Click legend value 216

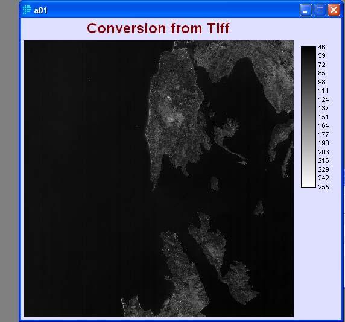323,160
